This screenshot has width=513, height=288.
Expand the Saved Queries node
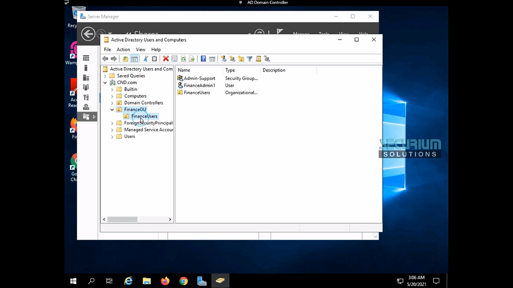click(x=105, y=76)
